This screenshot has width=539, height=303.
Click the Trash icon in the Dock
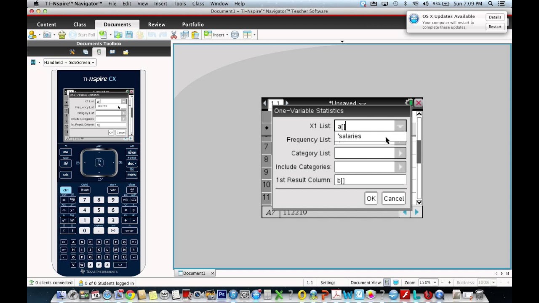coord(479,295)
